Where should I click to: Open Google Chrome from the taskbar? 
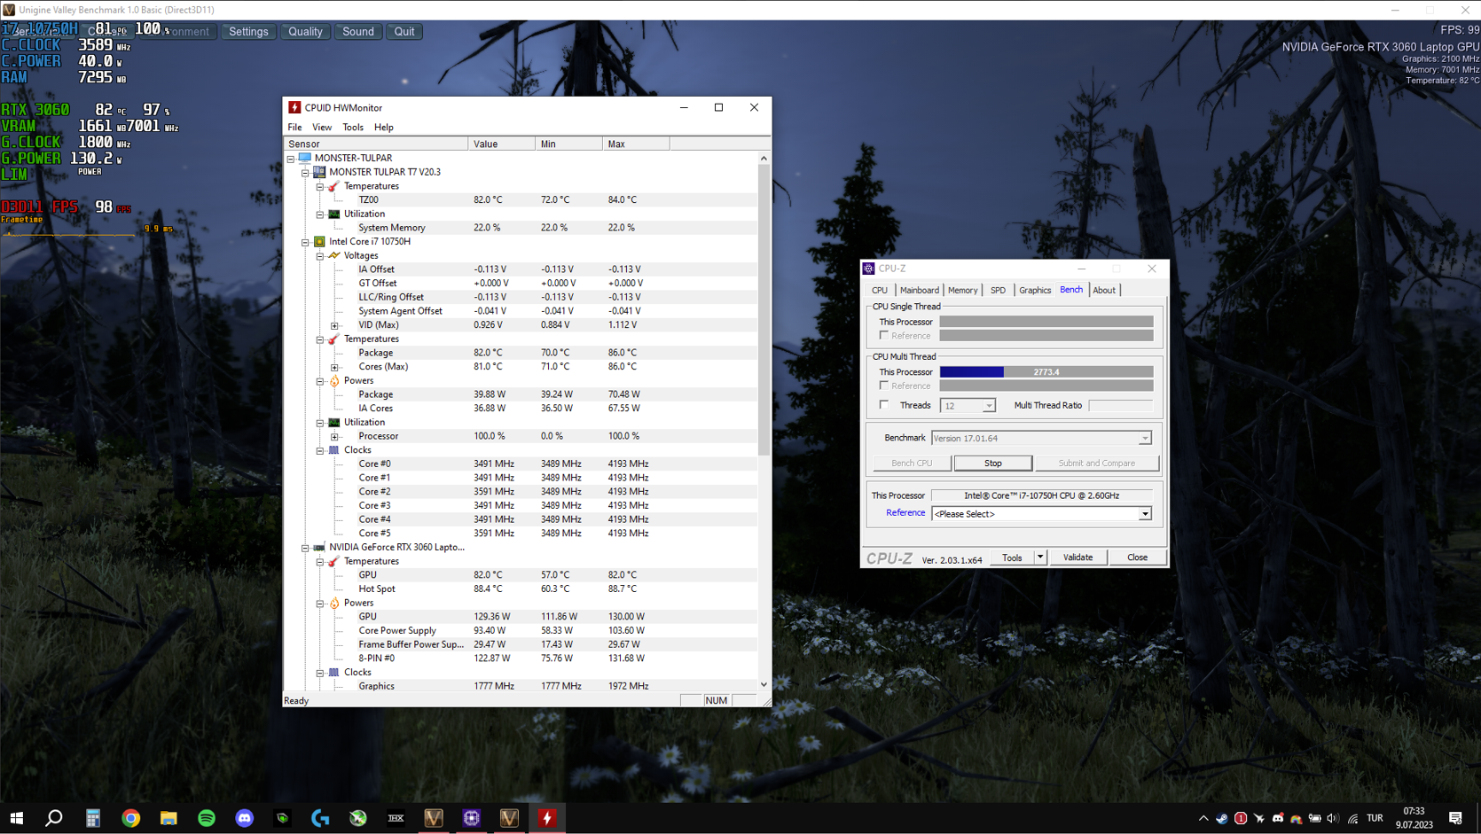pyautogui.click(x=130, y=818)
